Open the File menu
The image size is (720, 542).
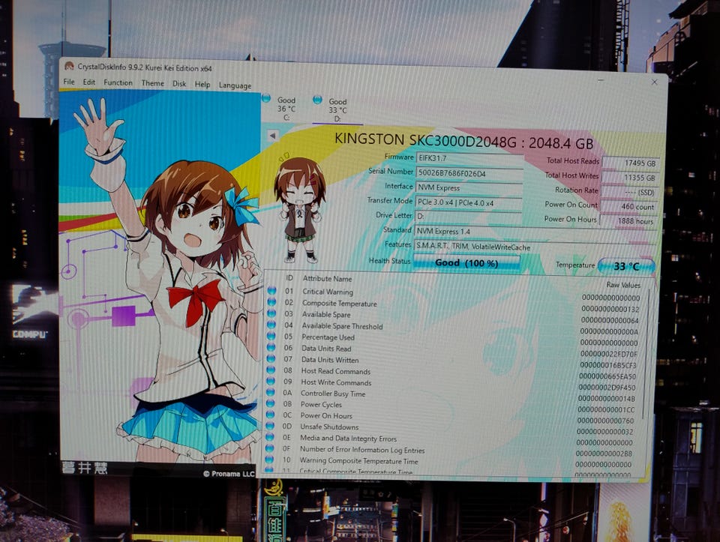(69, 82)
